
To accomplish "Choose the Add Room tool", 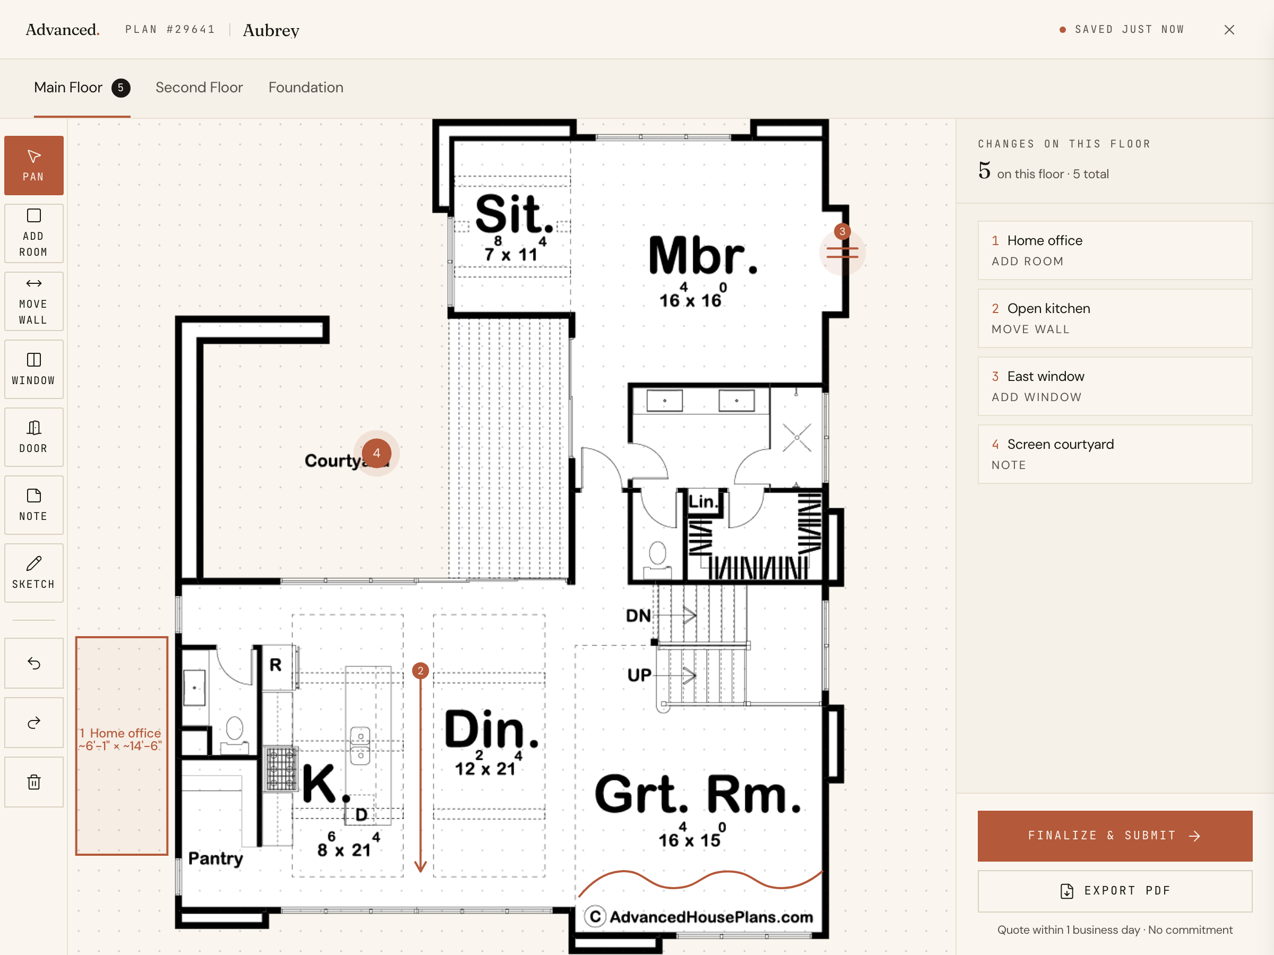I will (34, 233).
